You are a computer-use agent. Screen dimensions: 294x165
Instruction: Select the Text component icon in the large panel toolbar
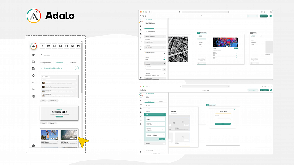coord(43,46)
